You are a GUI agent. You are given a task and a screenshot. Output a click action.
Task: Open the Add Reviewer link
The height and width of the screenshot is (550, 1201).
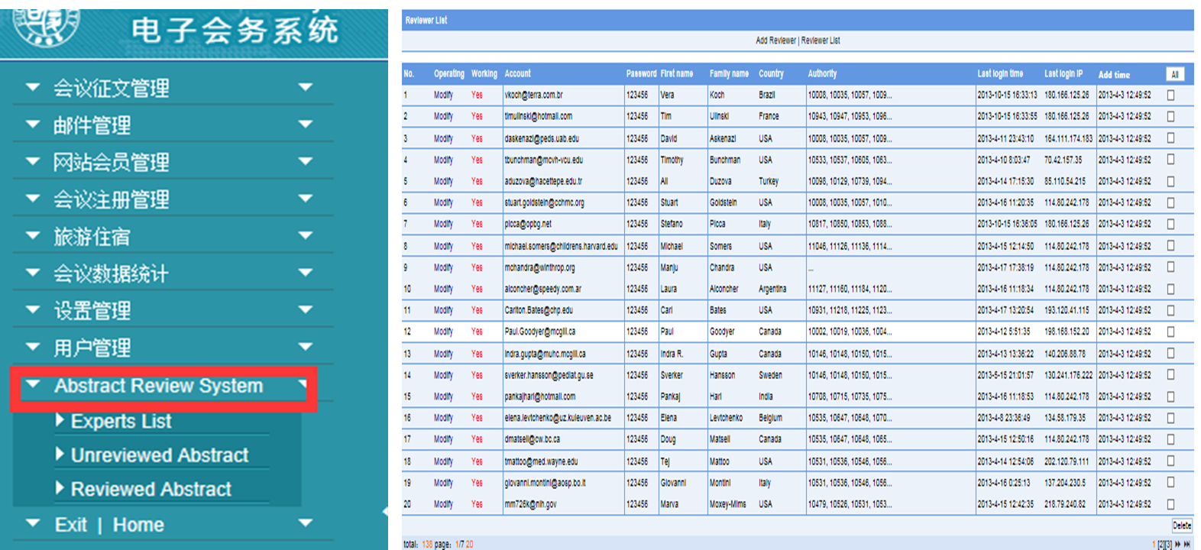point(775,40)
